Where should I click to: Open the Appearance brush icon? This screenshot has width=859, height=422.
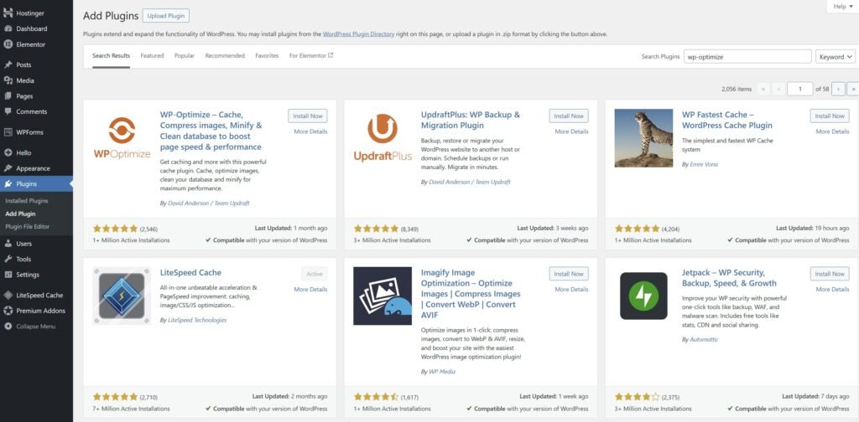[x=8, y=168]
